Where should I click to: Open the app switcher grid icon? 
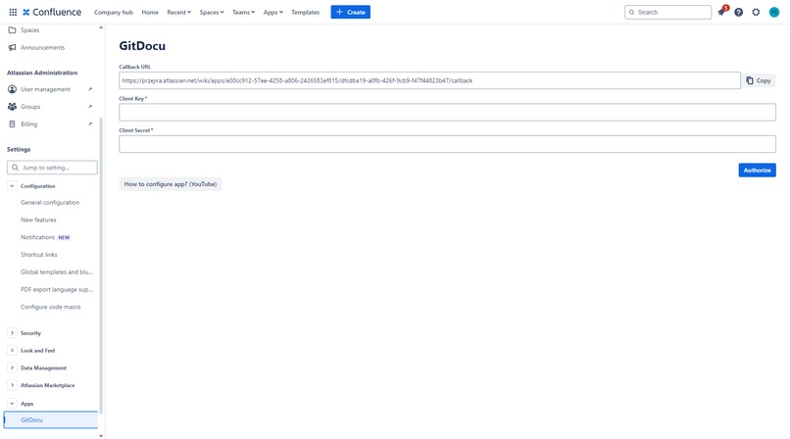[x=13, y=12]
